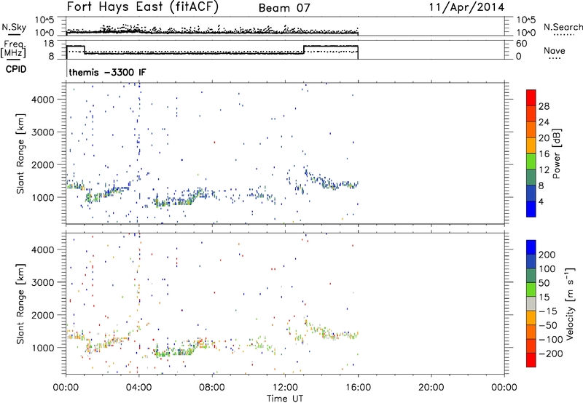Click the 'Beam 07' label
Viewport: 583px width, 403px height.
tap(284, 8)
